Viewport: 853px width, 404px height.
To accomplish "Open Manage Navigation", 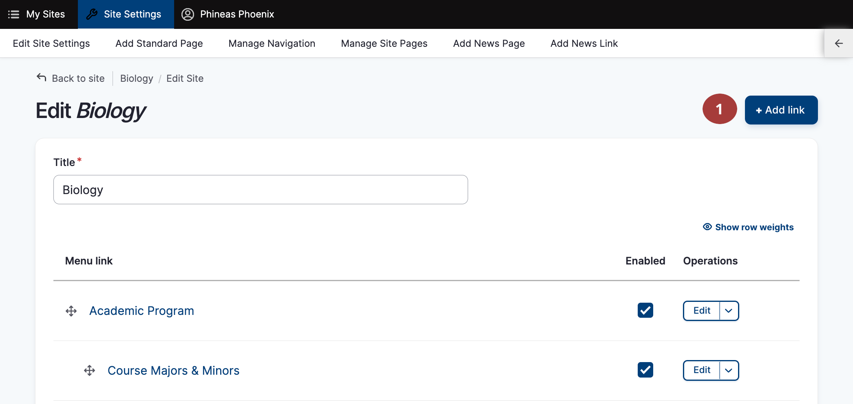I will [272, 44].
